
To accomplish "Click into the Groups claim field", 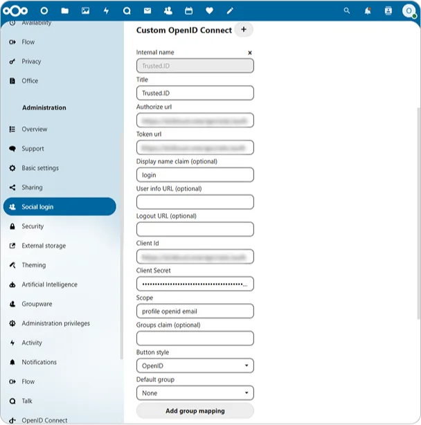I will point(195,338).
